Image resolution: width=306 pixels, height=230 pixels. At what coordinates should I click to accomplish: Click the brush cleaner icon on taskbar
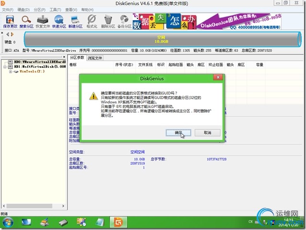pyautogui.click(x=45, y=222)
